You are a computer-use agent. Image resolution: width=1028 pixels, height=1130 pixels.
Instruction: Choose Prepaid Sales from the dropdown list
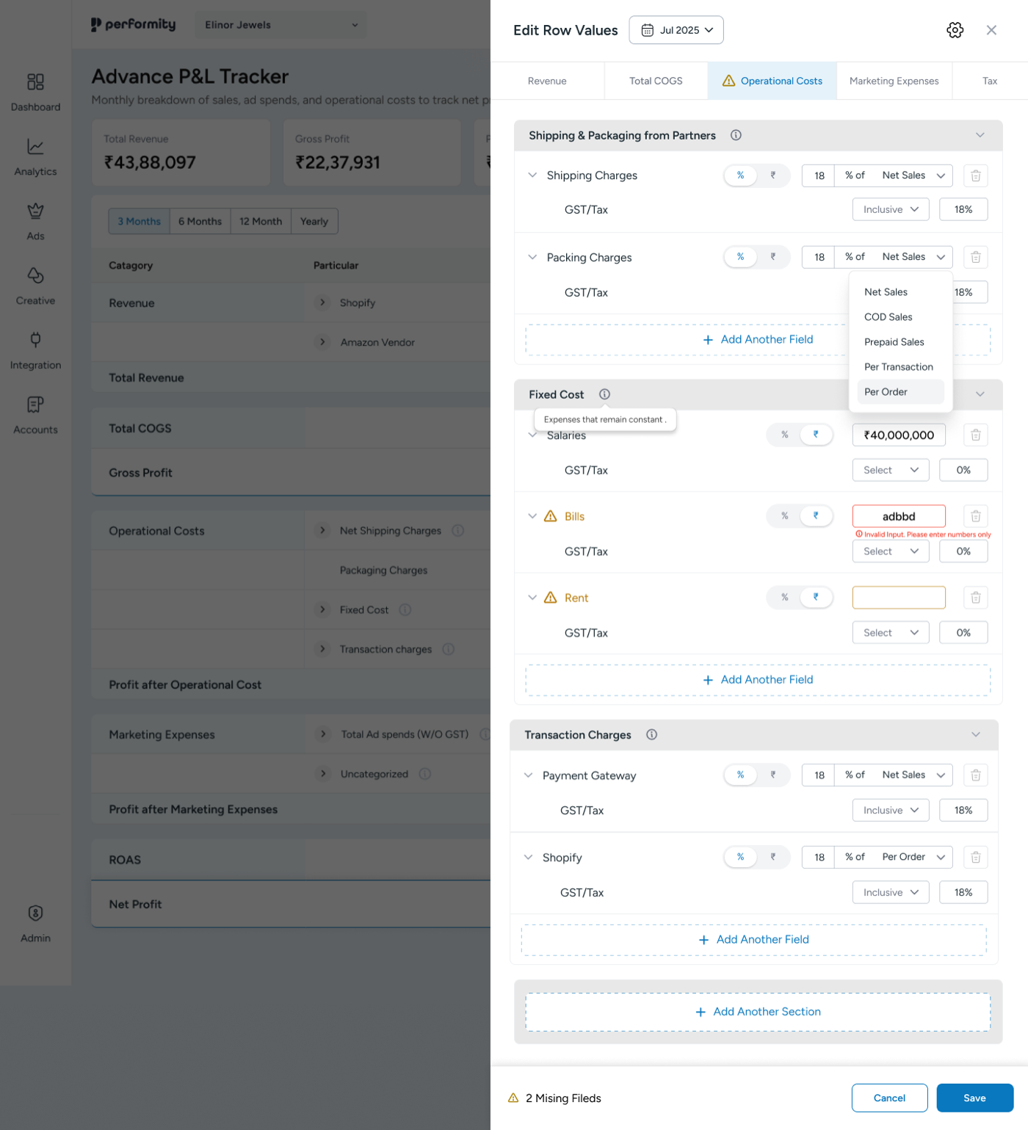[x=900, y=342]
